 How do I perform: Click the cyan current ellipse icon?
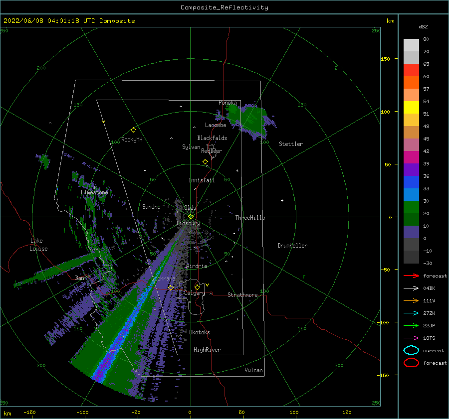(411, 350)
